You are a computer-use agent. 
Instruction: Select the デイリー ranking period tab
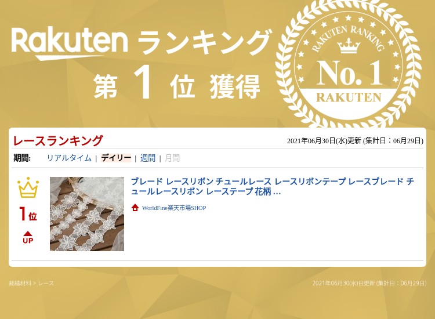(x=115, y=158)
